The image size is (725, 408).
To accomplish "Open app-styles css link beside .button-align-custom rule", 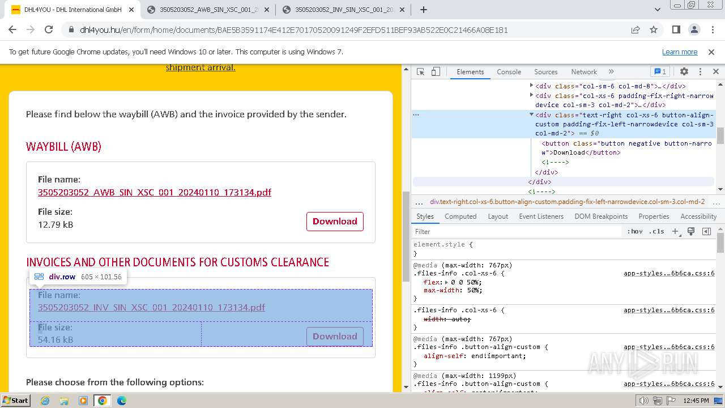I will click(669, 347).
